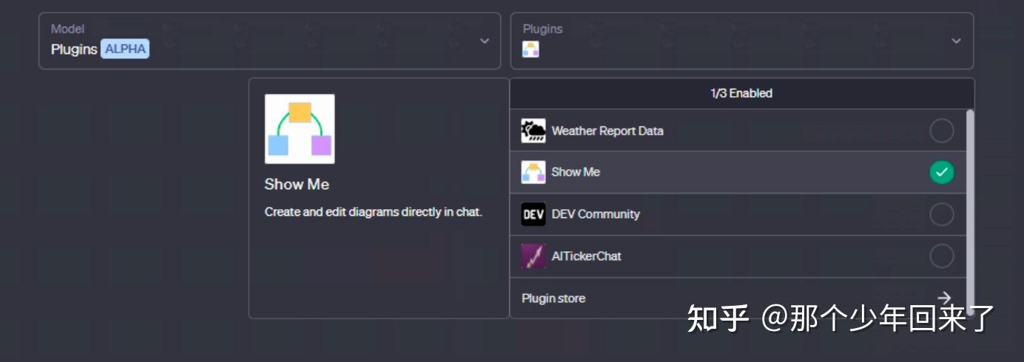The image size is (1024, 362).
Task: Click the Weather Report Data plugin icon
Action: (533, 131)
